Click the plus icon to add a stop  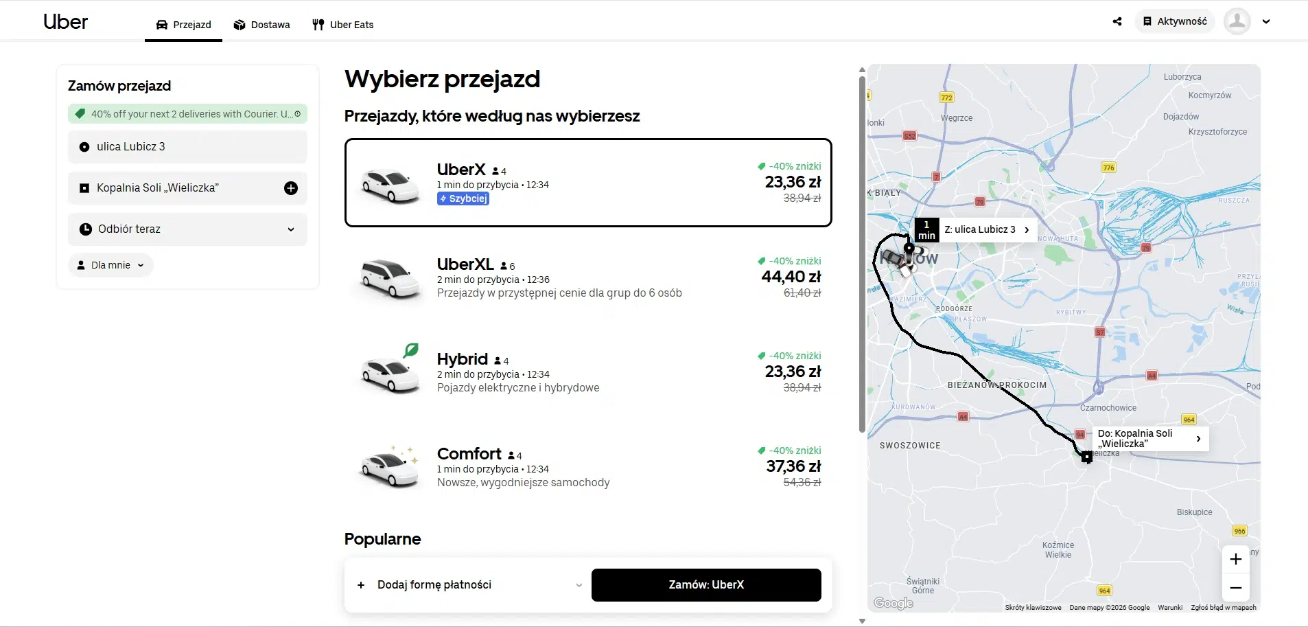point(290,188)
